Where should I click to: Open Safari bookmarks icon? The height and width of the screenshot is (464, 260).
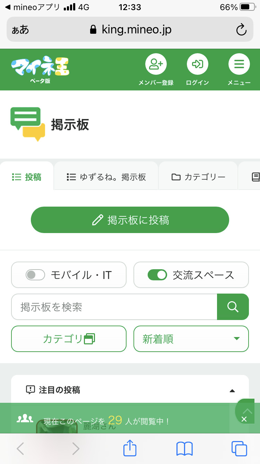click(184, 448)
